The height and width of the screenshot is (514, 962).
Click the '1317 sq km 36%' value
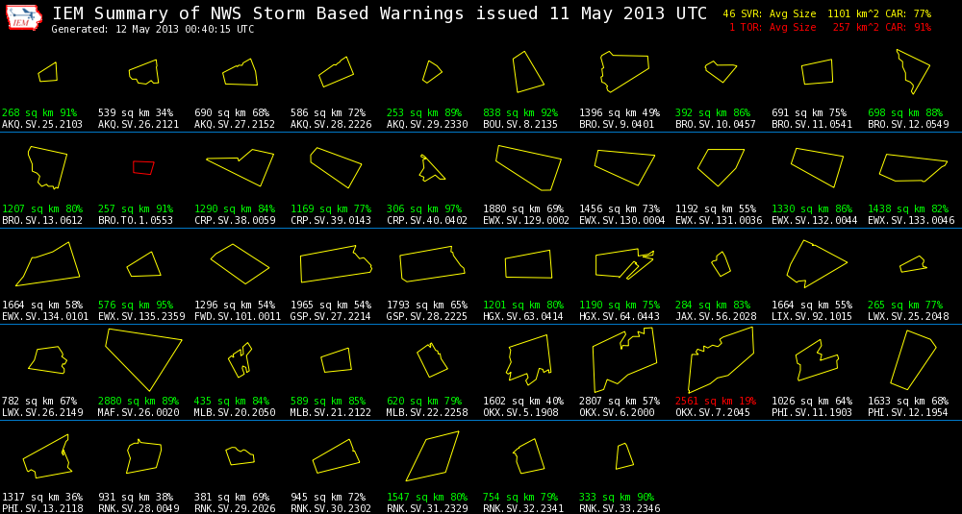42,497
